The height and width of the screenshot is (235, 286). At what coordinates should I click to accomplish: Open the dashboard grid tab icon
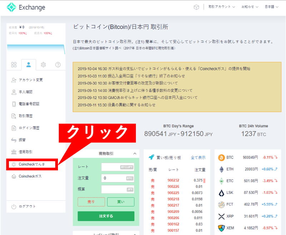tap(14, 65)
